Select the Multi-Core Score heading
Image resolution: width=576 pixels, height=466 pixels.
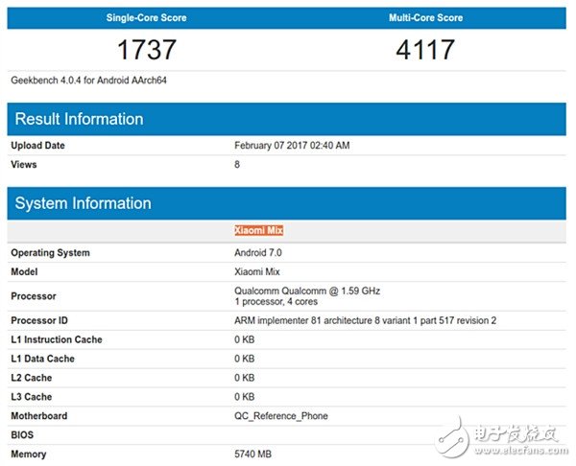pos(425,18)
